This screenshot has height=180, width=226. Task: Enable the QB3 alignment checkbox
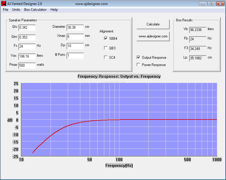click(x=106, y=48)
